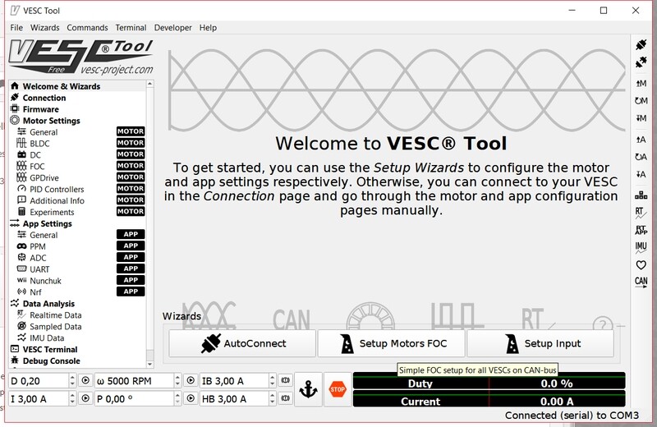Screen dimensions: 657x427
Task: Click the red STOP button
Action: point(338,389)
